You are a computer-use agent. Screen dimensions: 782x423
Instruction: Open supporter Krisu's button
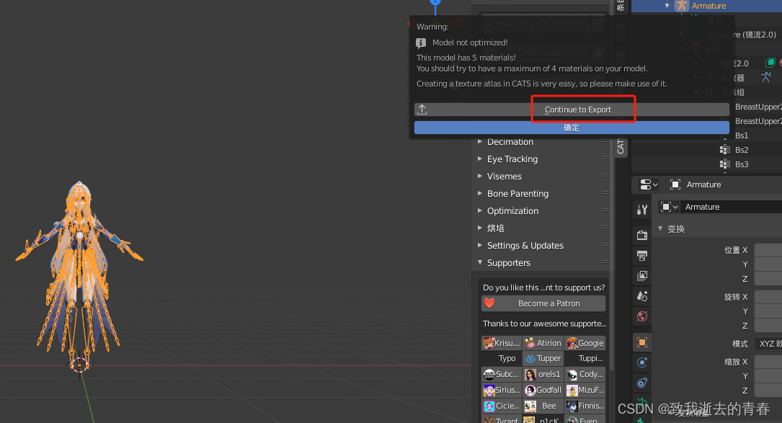(501, 343)
